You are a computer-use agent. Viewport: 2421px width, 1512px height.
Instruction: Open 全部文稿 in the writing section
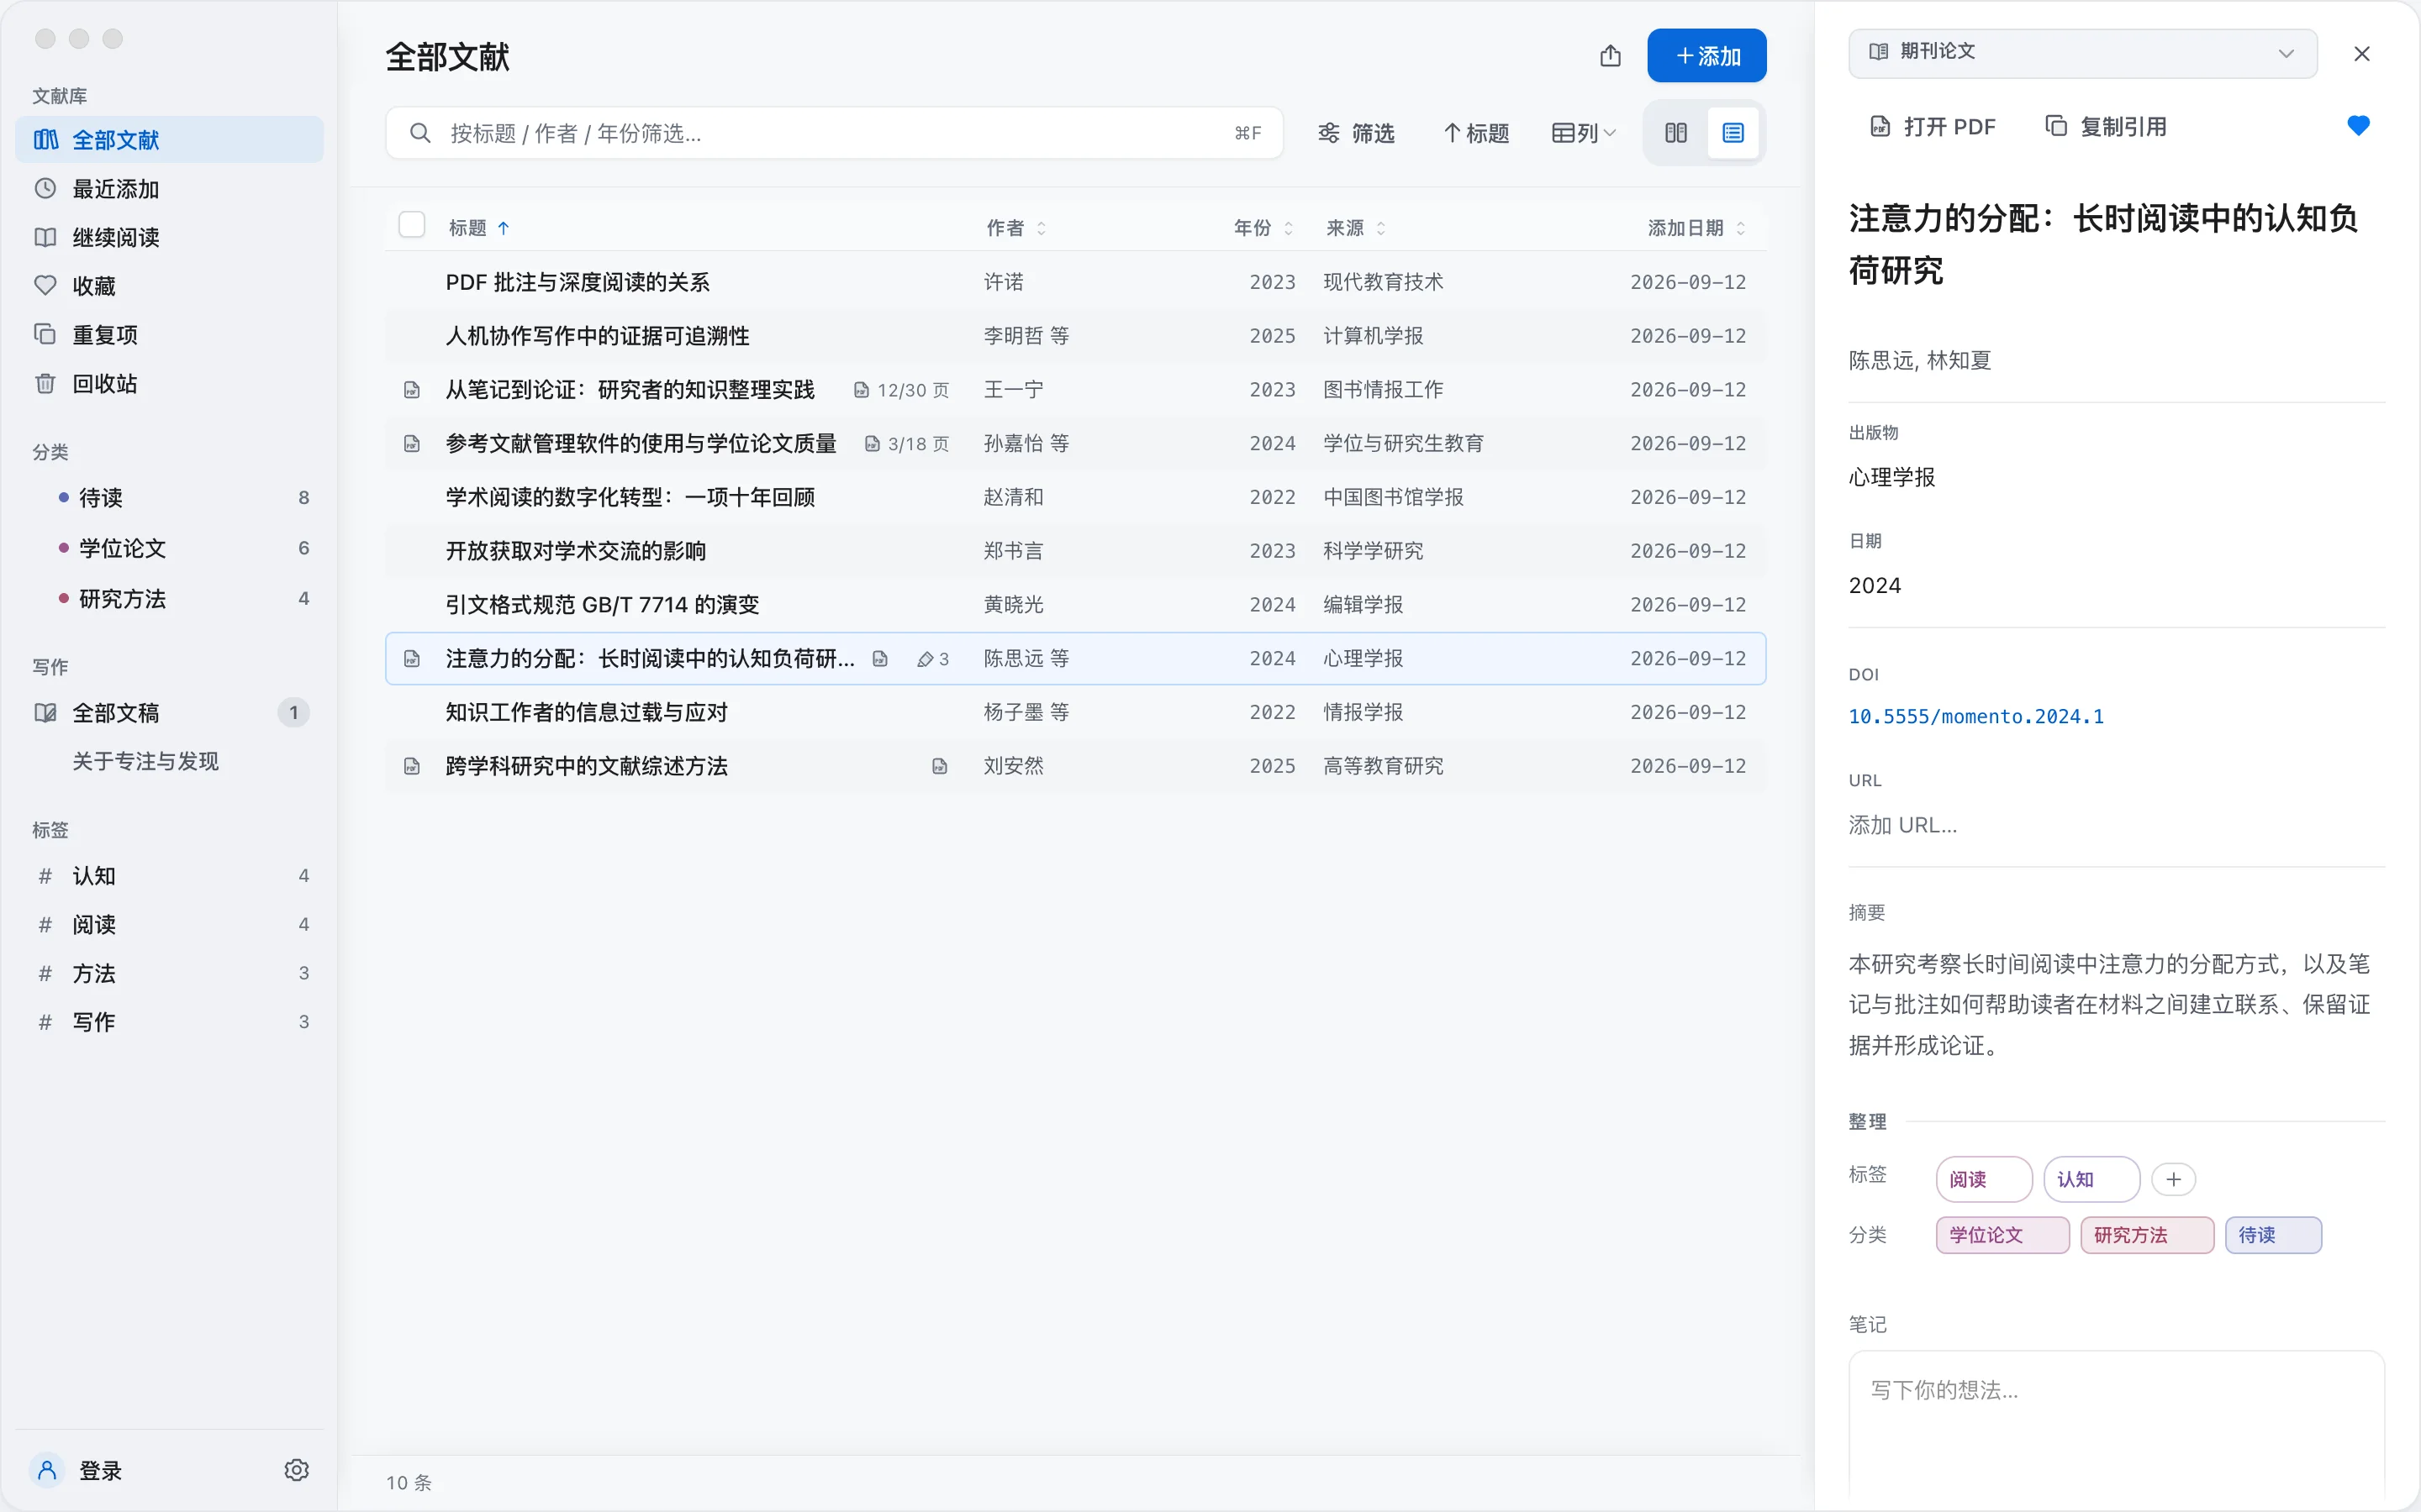(169, 713)
